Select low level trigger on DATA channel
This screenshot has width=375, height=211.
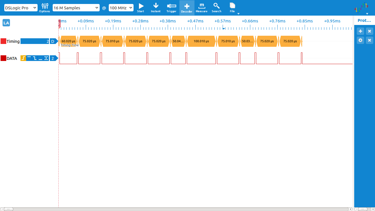40,58
